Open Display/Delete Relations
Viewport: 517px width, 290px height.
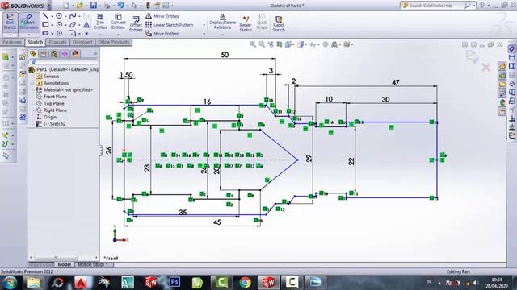point(223,22)
